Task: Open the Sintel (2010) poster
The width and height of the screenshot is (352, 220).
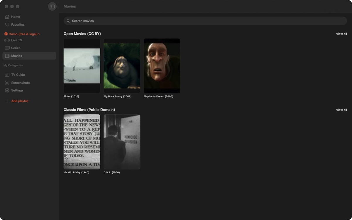Action: [82, 66]
